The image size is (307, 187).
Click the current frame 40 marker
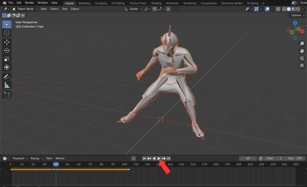click(56, 164)
